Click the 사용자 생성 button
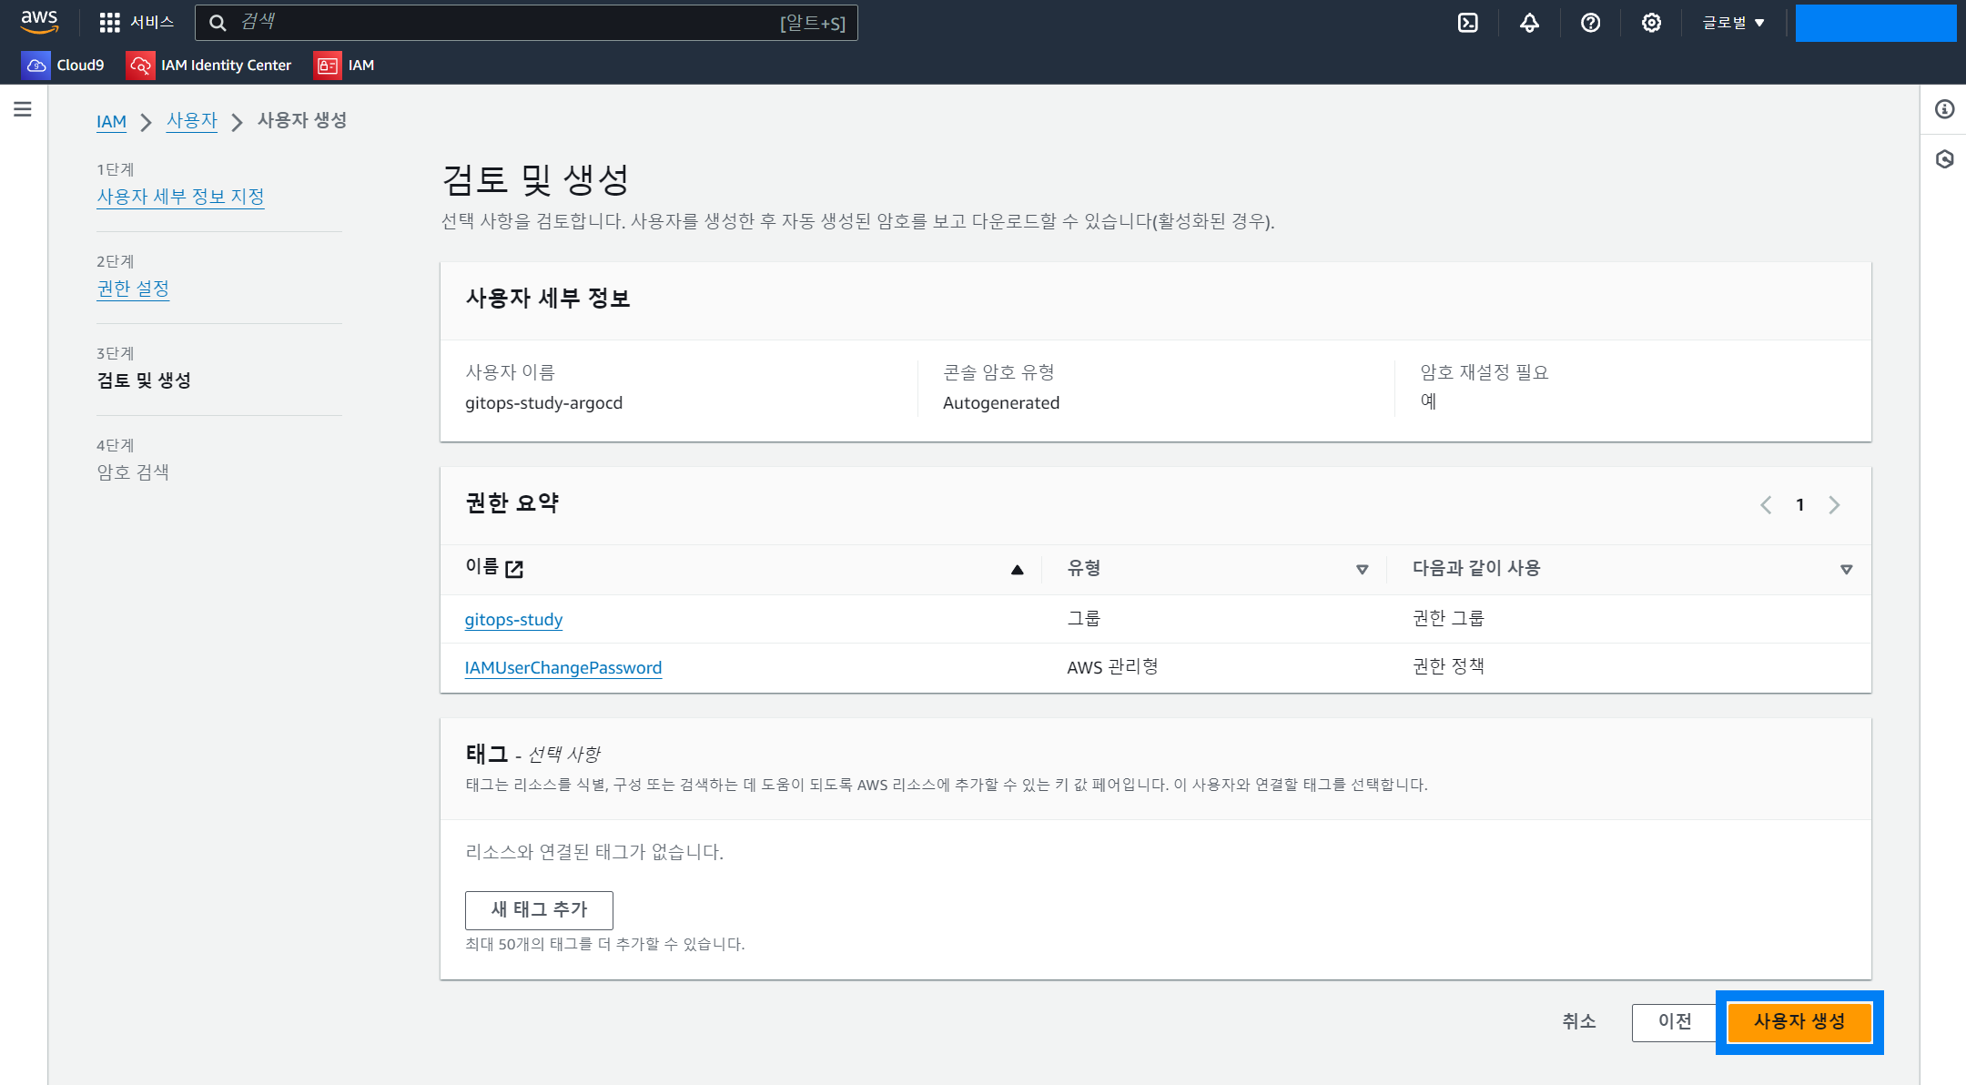1966x1085 pixels. pos(1799,1021)
